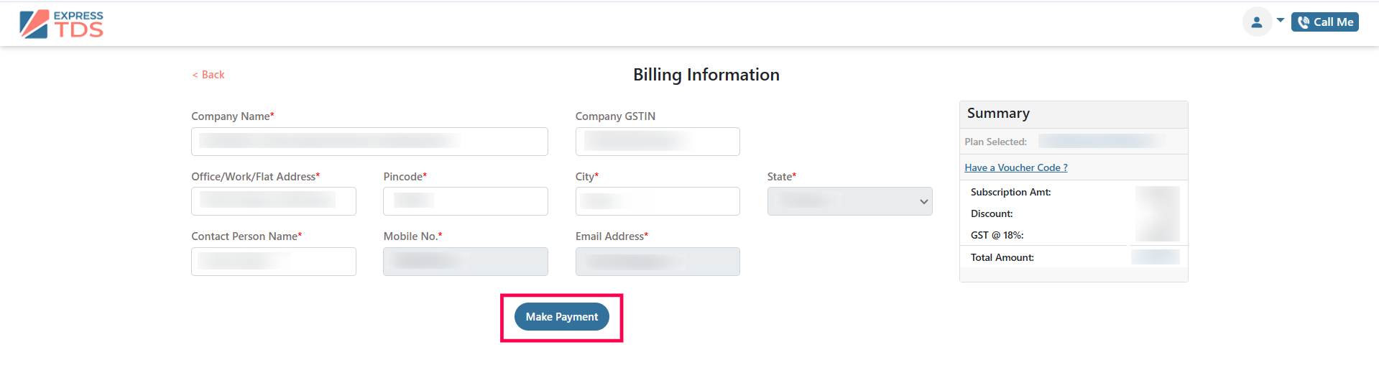Click the Office/Work/Flat Address field
This screenshot has height=373, width=1379.
[274, 201]
